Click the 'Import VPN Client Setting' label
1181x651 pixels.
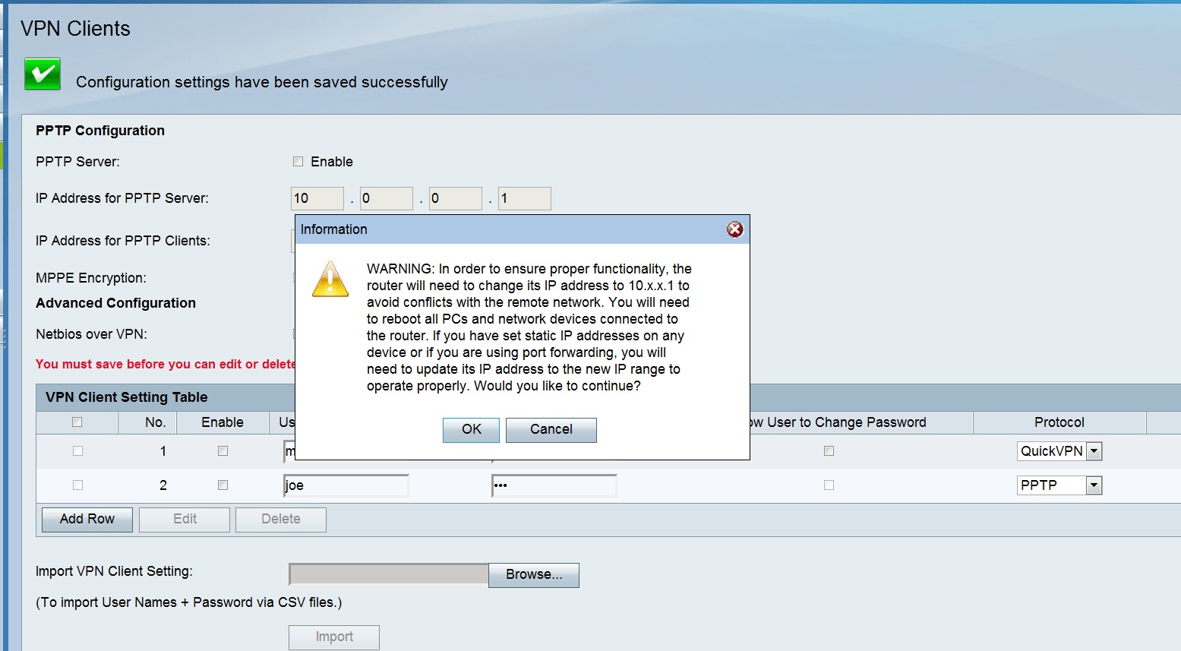point(114,571)
